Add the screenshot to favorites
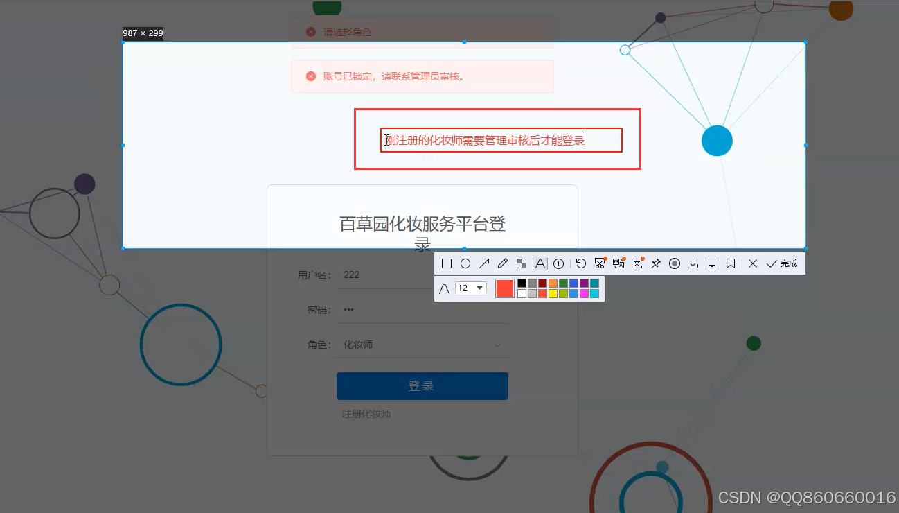Screen dimensions: 899x513 pyautogui.click(x=730, y=263)
